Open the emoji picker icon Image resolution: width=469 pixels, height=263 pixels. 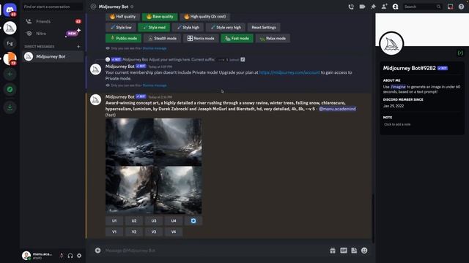364,251
